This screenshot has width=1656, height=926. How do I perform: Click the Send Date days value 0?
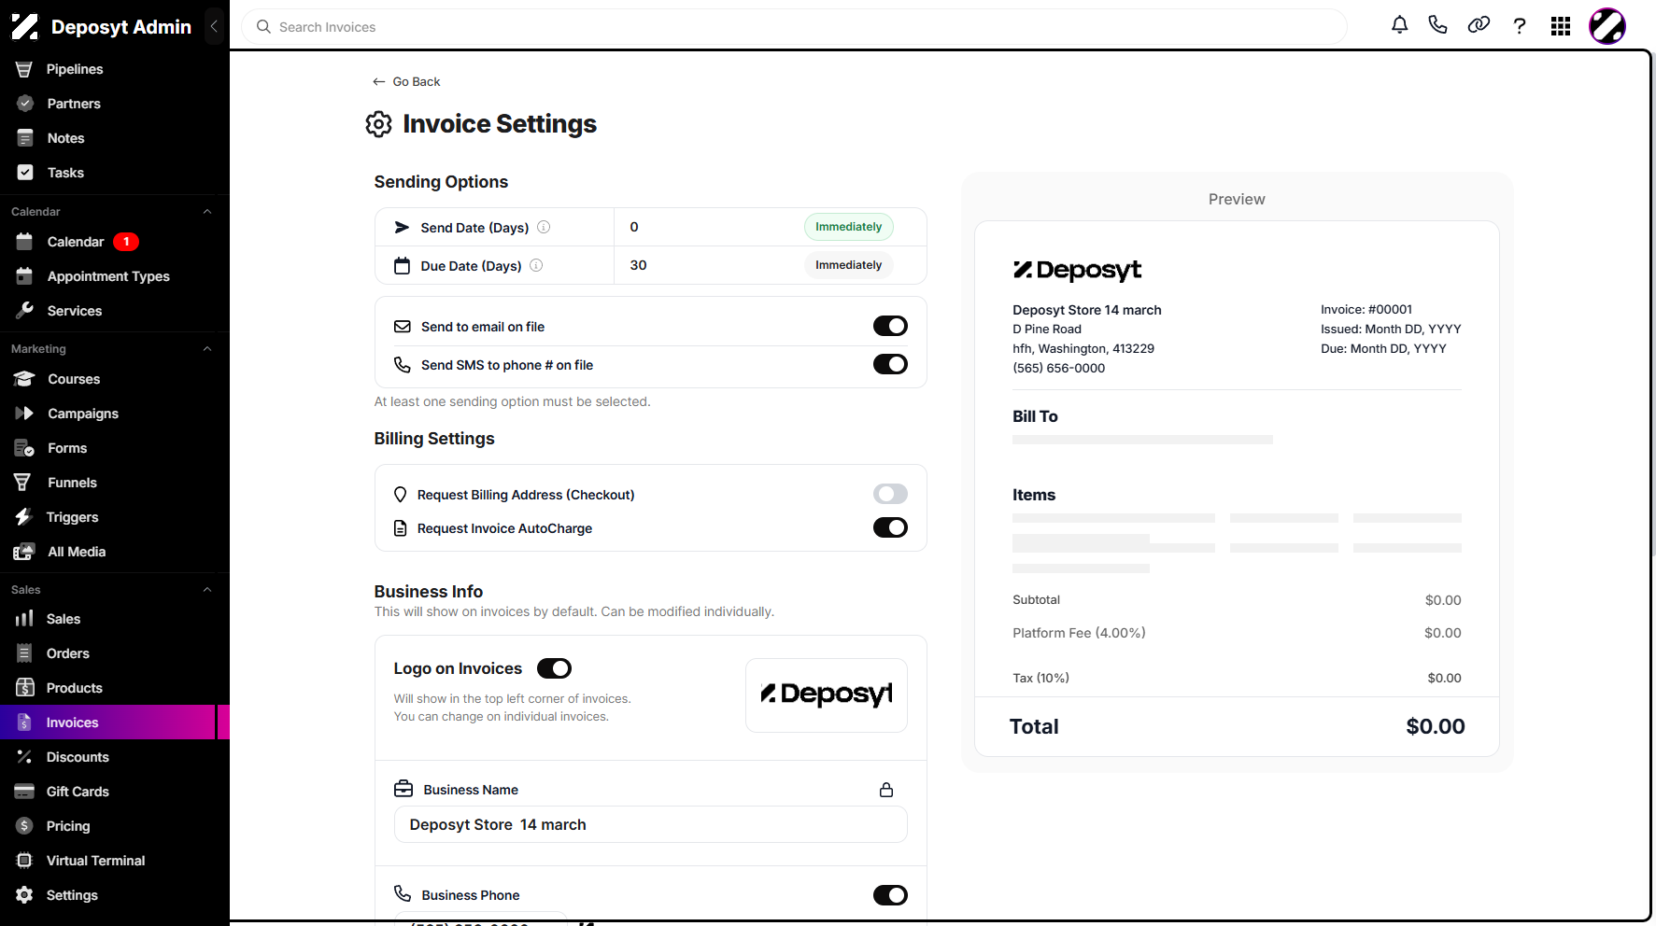click(x=634, y=227)
